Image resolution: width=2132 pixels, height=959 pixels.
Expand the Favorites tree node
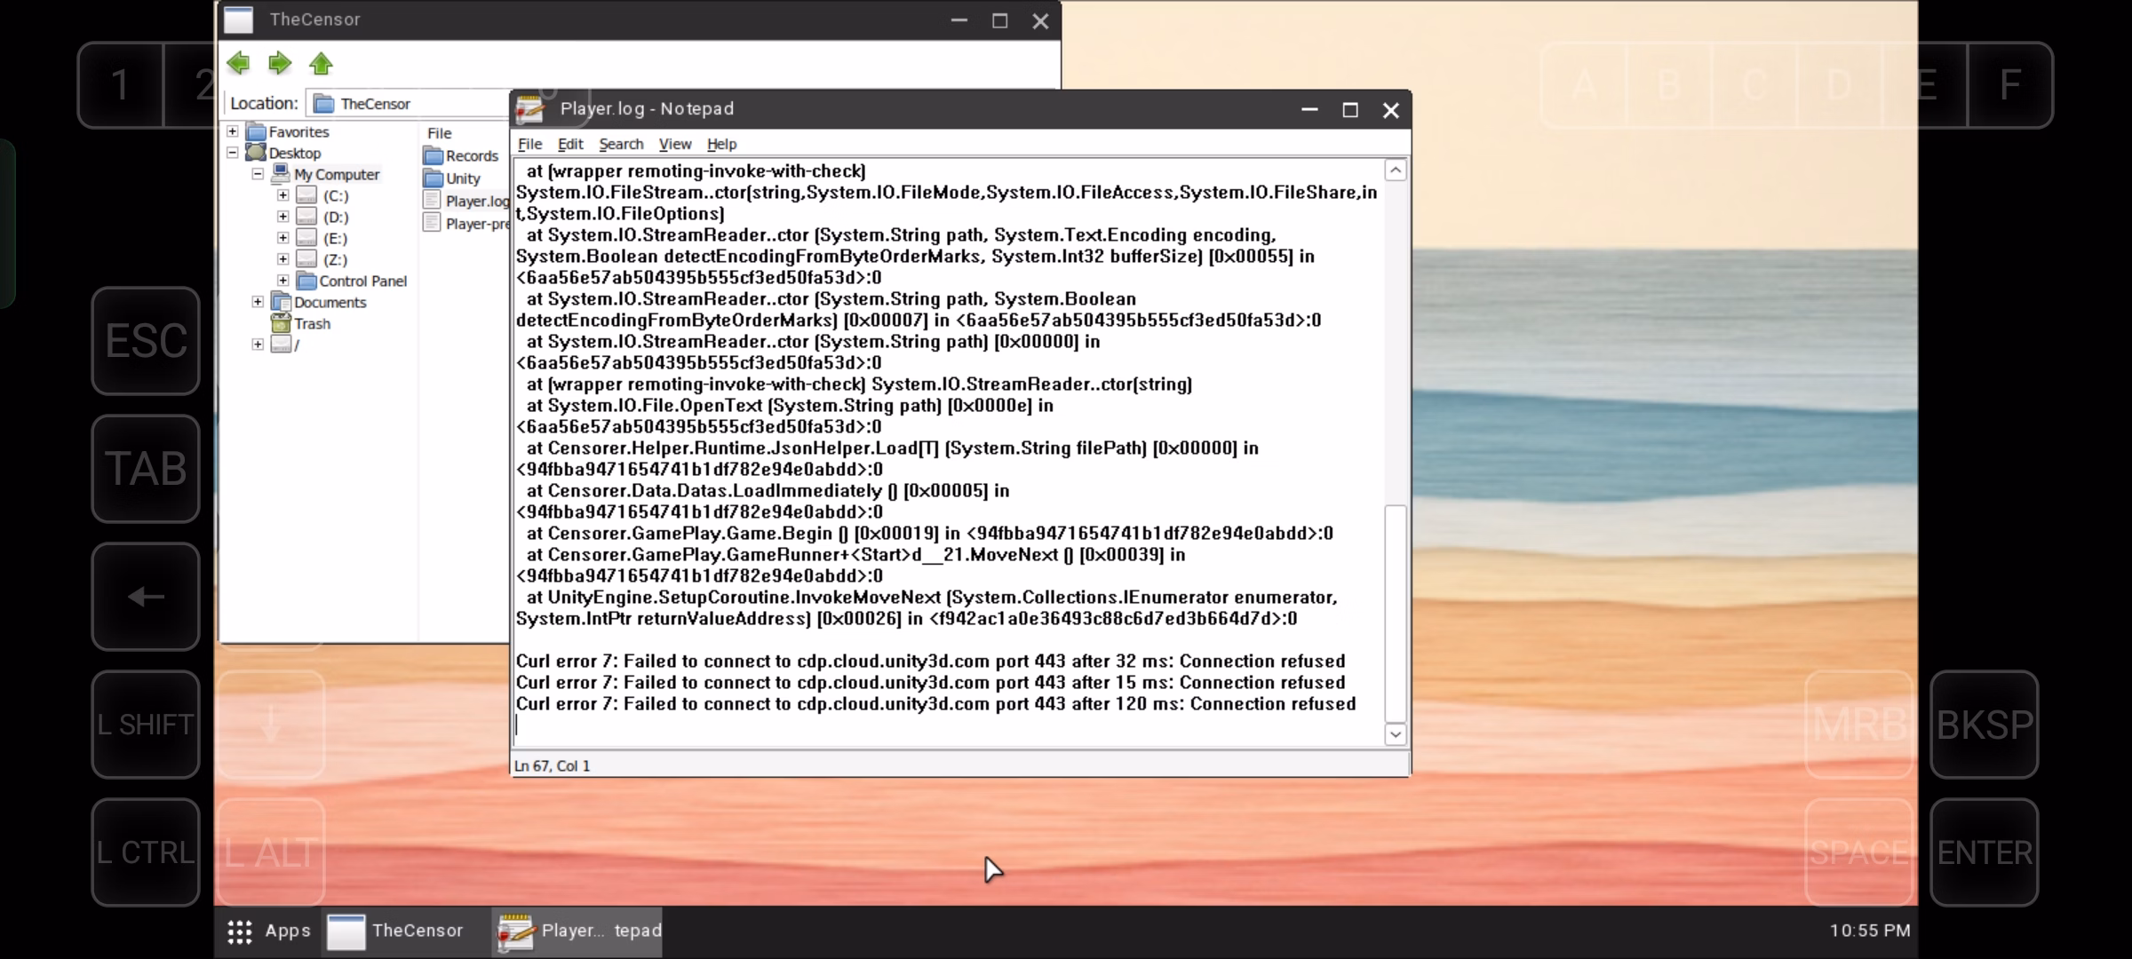[x=233, y=131]
